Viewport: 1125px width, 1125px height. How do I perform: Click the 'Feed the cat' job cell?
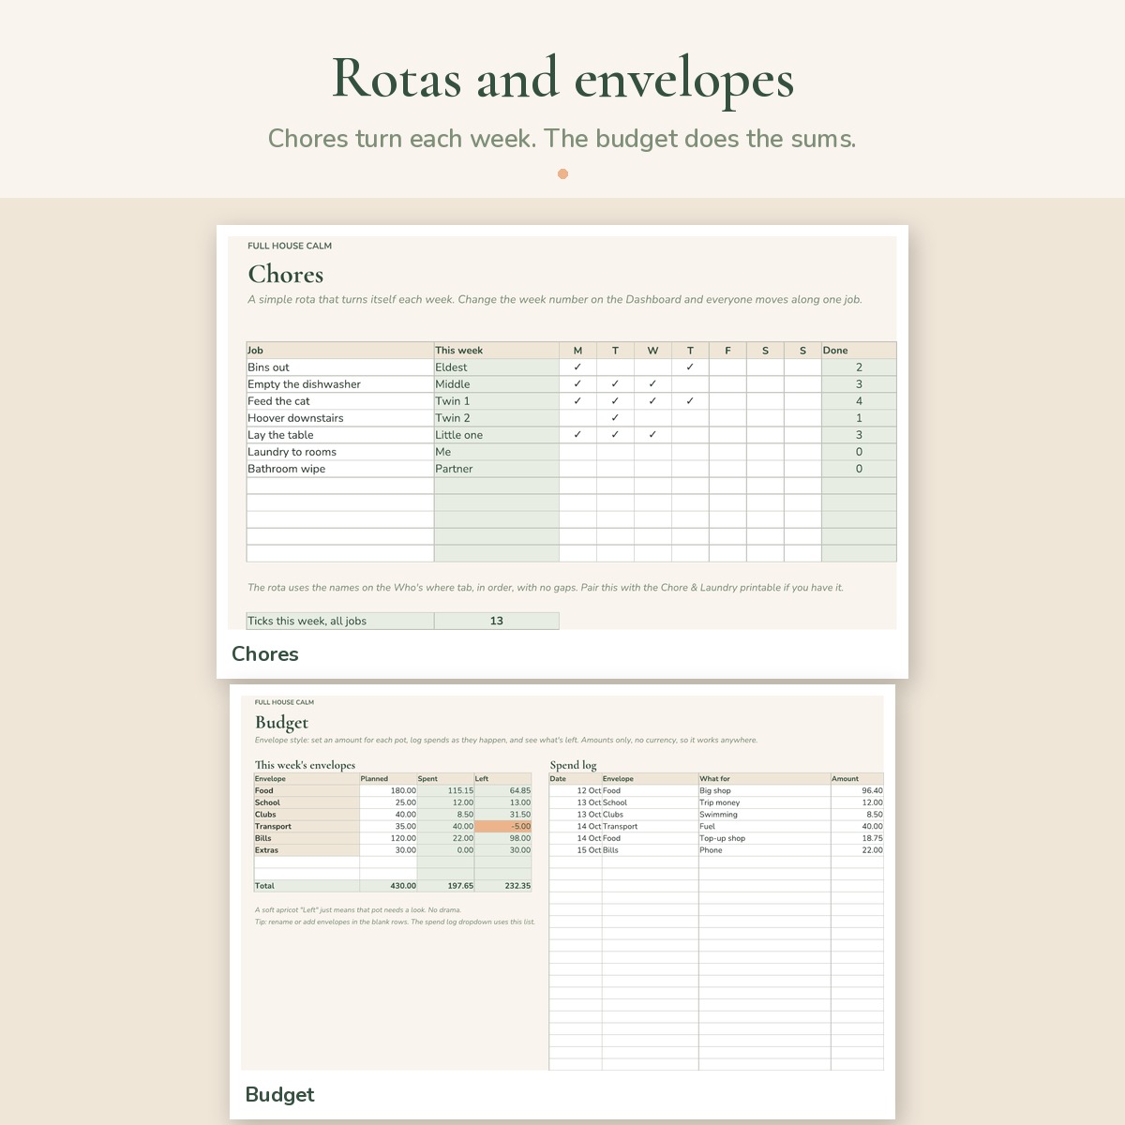click(x=340, y=401)
